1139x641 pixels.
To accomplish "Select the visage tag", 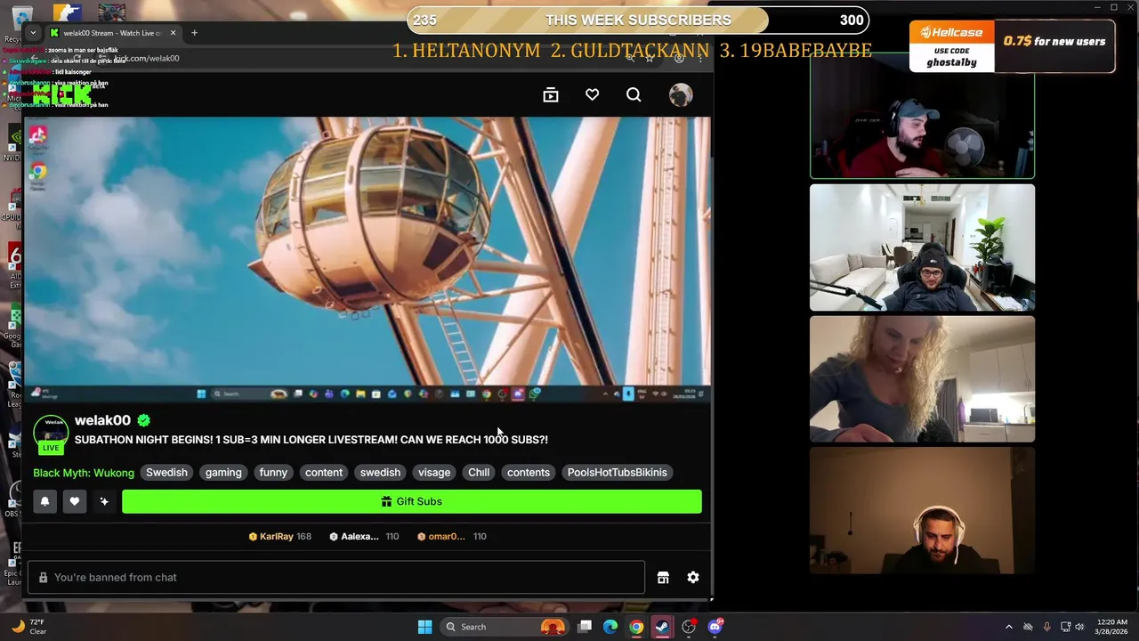I will click(434, 473).
